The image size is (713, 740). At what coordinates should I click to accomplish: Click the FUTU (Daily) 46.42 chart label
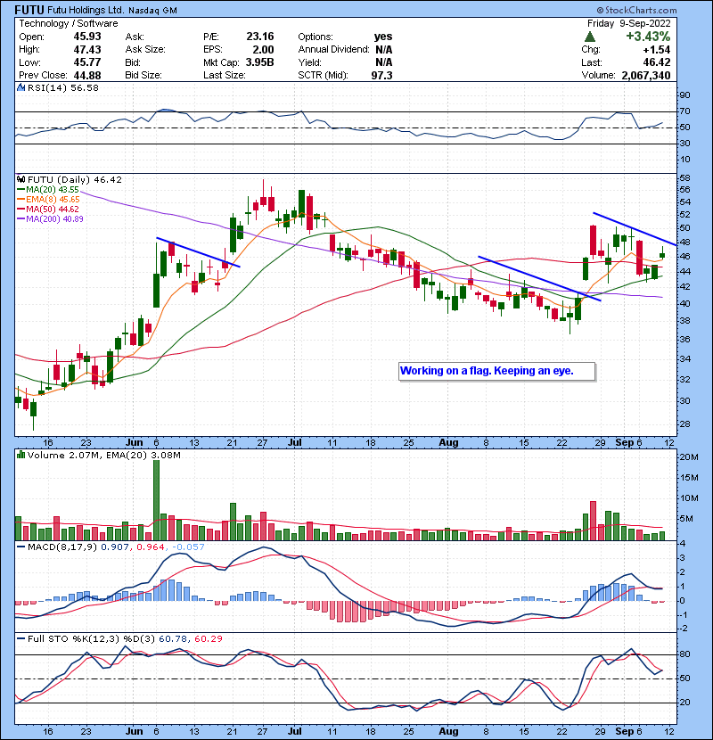point(75,180)
